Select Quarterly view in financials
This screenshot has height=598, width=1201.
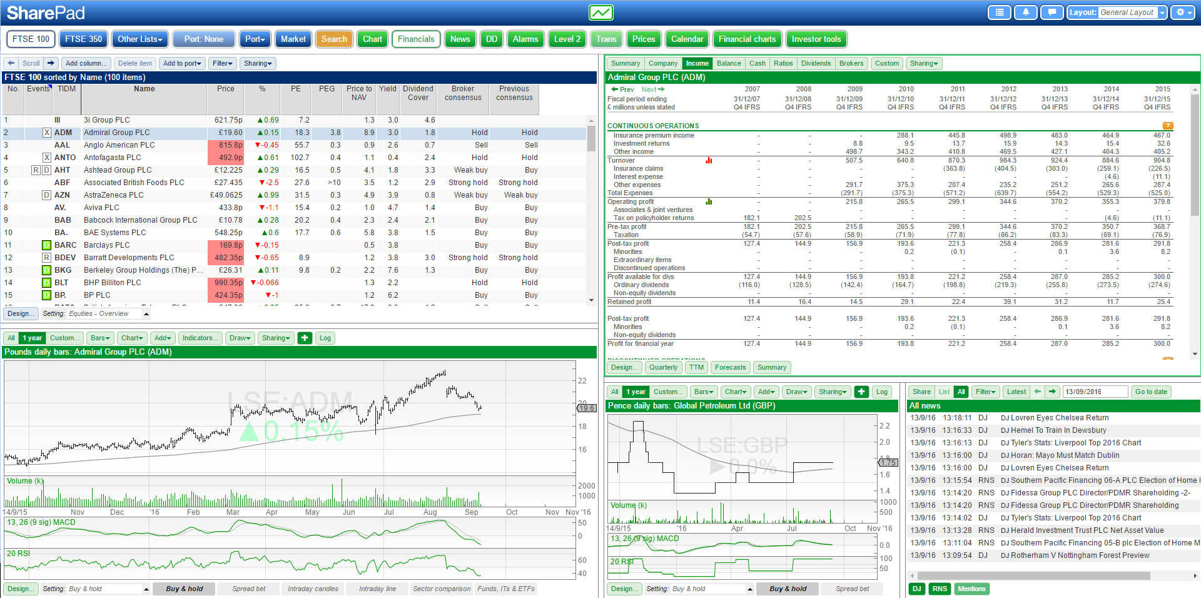663,367
